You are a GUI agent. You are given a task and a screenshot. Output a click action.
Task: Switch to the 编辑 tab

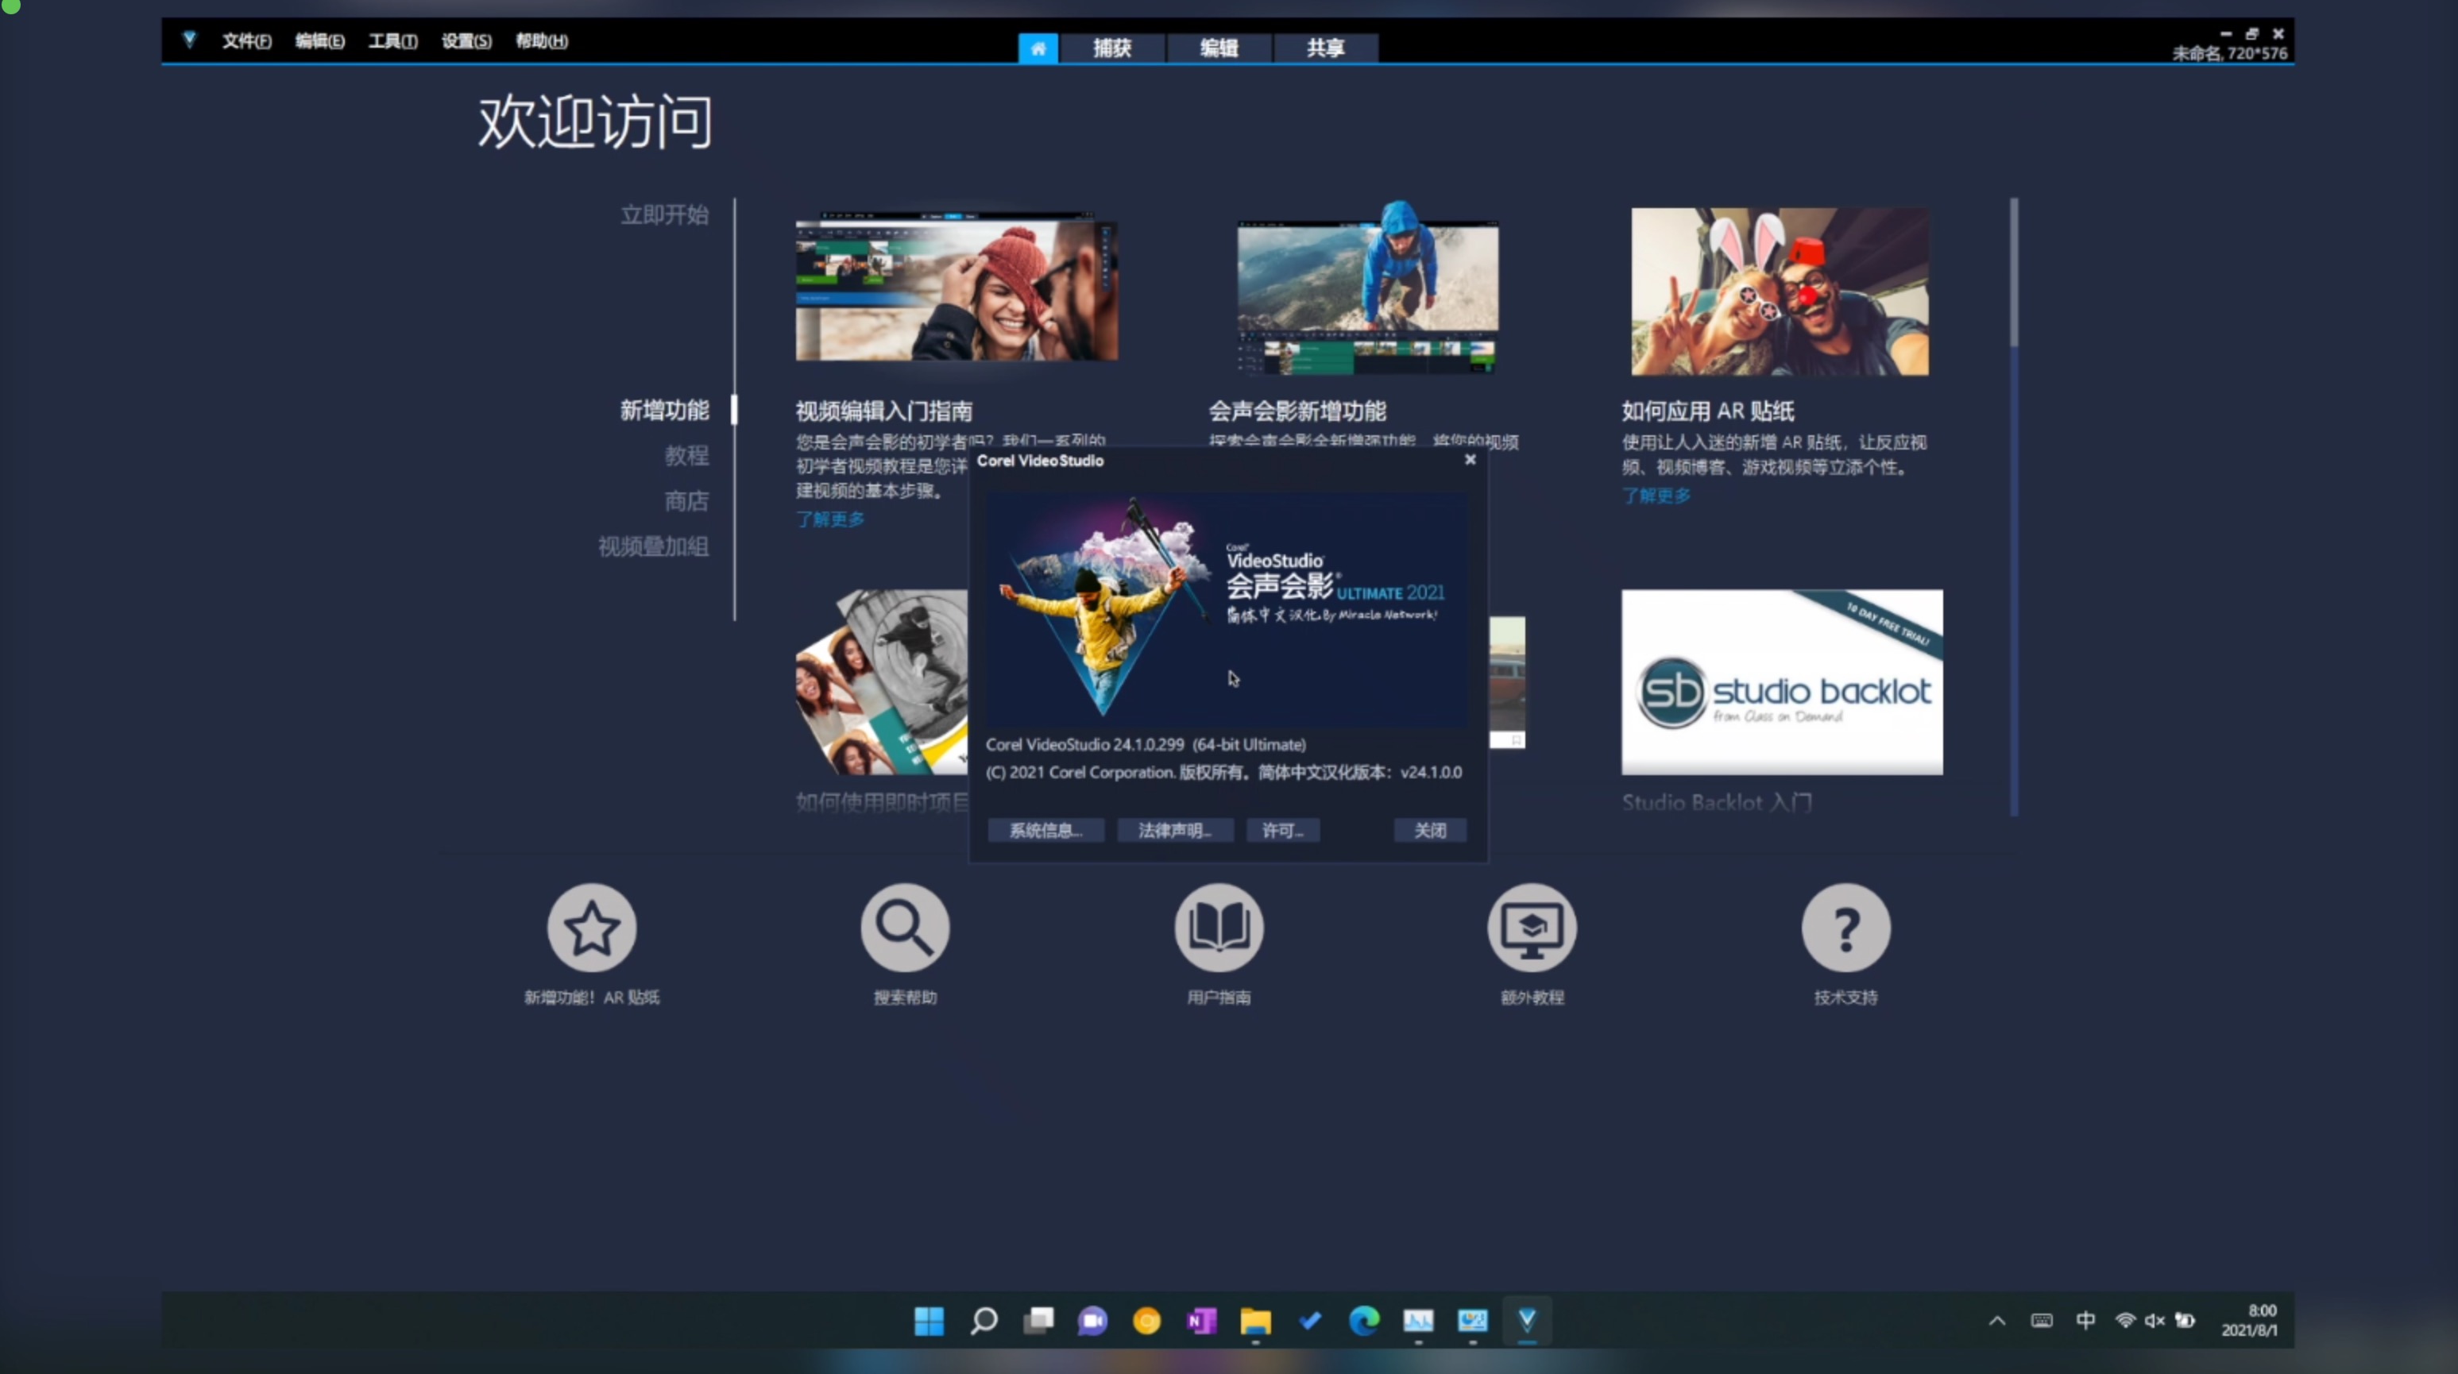(1219, 48)
